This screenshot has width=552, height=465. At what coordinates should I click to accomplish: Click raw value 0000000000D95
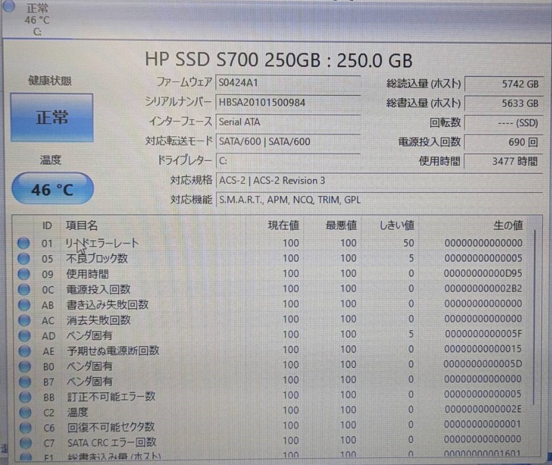[x=483, y=274]
